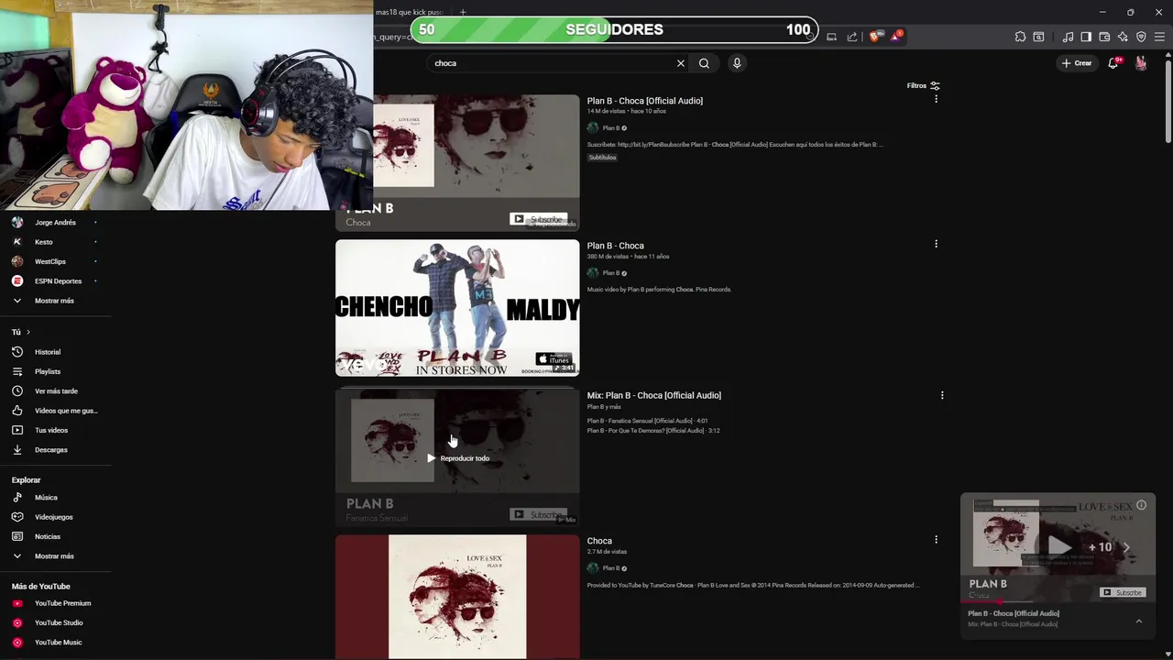Open the tab search icon in toolbar
Viewport: 1173px width, 660px height.
click(x=1038, y=37)
